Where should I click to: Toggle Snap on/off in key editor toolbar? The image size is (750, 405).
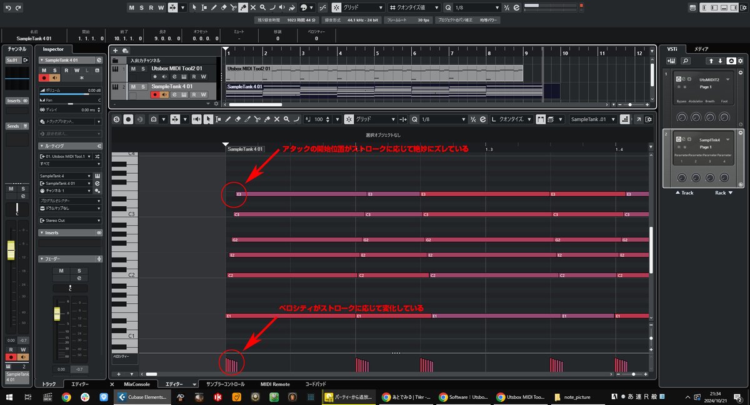[347, 119]
